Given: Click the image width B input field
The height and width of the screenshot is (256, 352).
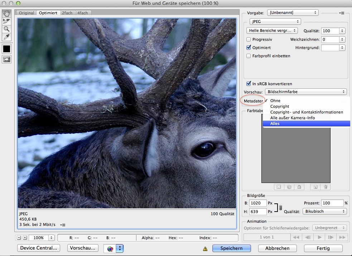Looking at the screenshot, I should pos(258,203).
